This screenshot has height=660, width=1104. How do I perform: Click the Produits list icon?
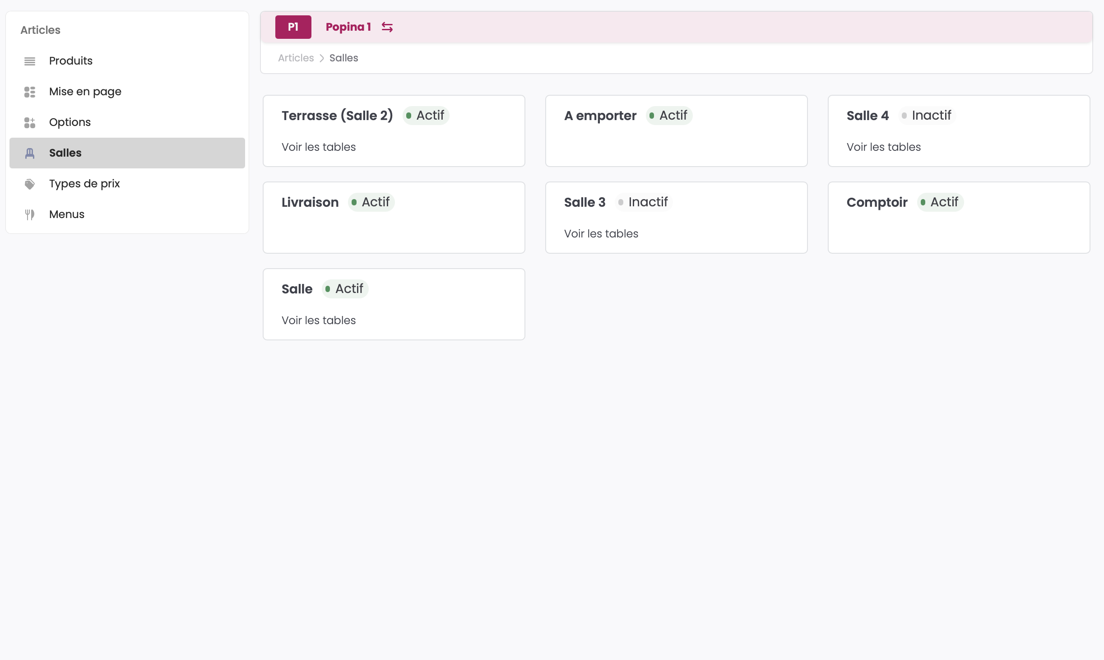pyautogui.click(x=30, y=61)
